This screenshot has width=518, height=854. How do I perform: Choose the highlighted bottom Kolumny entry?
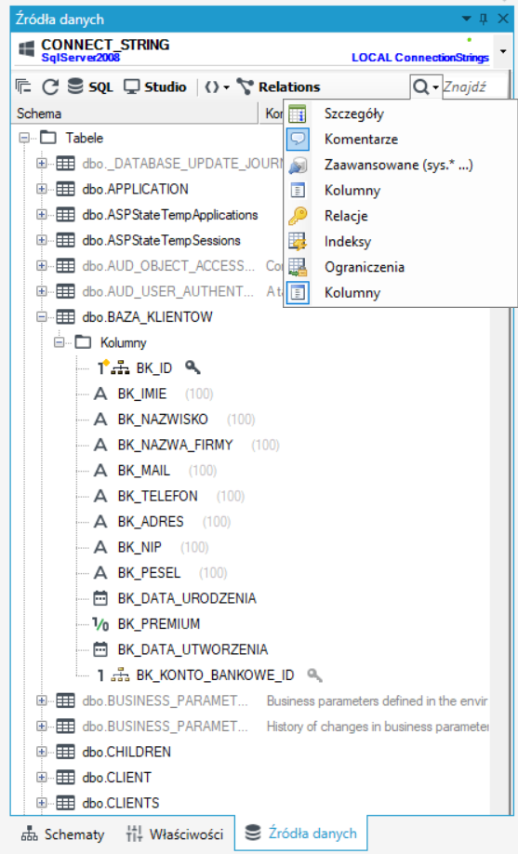352,292
